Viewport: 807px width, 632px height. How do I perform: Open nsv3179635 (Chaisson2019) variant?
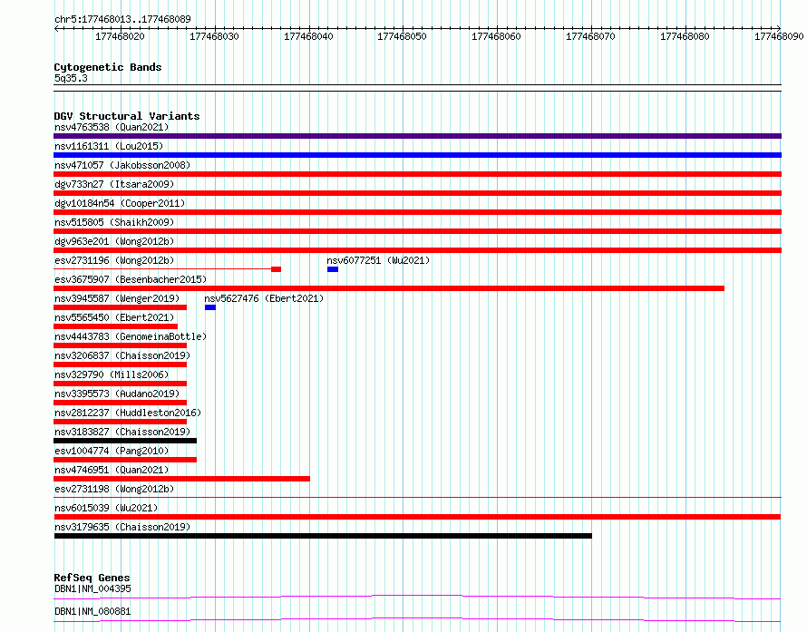[122, 527]
